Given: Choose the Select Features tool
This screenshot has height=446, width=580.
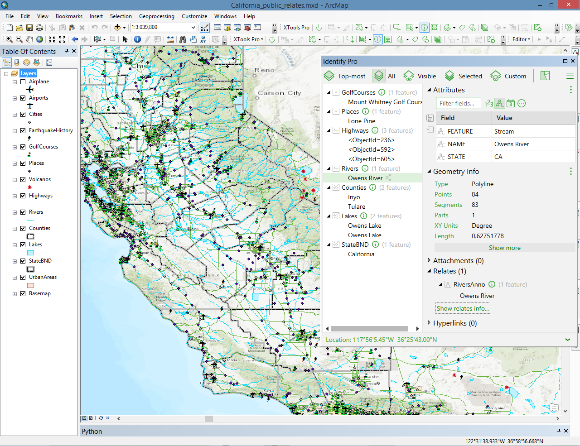Looking at the screenshot, I should (x=97, y=39).
